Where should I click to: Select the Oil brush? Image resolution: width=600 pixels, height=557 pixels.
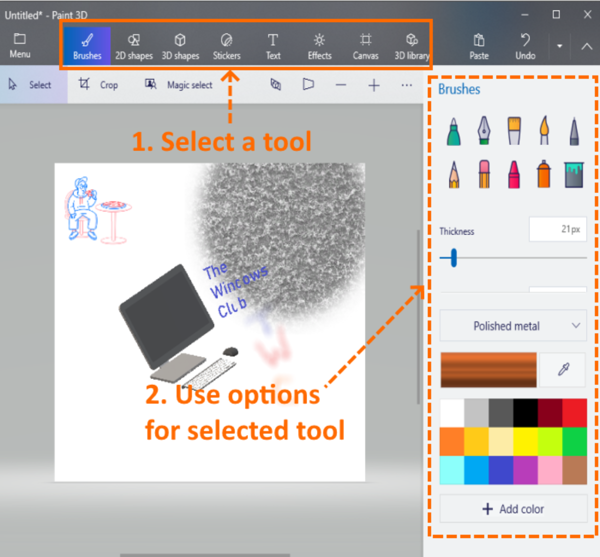point(514,130)
